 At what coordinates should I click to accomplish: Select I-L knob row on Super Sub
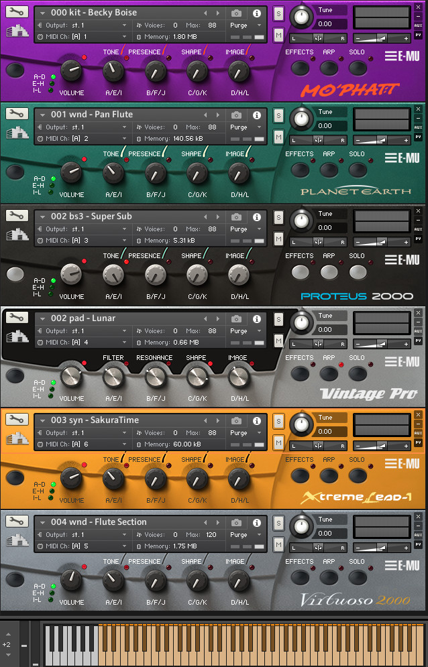(x=51, y=294)
